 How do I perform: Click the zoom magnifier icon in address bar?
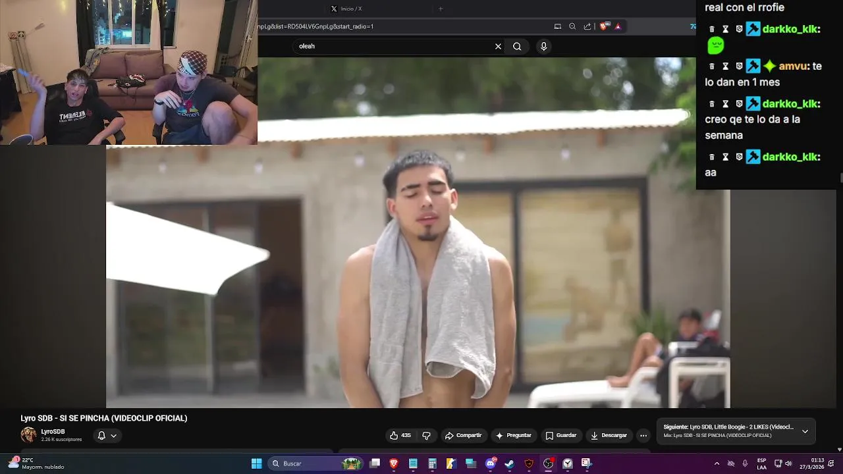click(572, 26)
